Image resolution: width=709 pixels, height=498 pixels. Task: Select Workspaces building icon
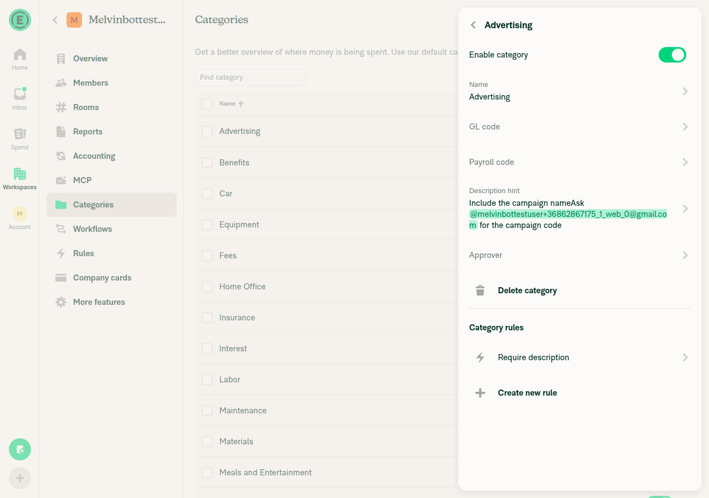20,174
